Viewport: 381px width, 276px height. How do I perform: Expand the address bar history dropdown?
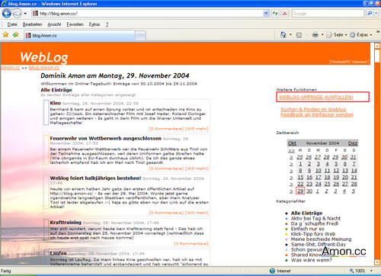pos(266,13)
